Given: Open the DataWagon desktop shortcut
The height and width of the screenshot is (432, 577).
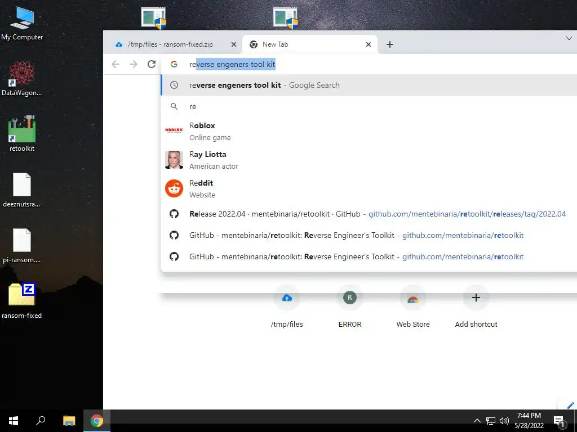Looking at the screenshot, I should pos(22,79).
